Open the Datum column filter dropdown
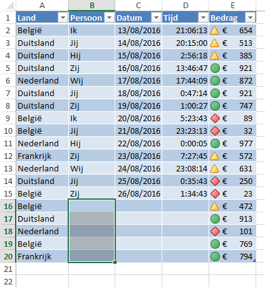 156,18
